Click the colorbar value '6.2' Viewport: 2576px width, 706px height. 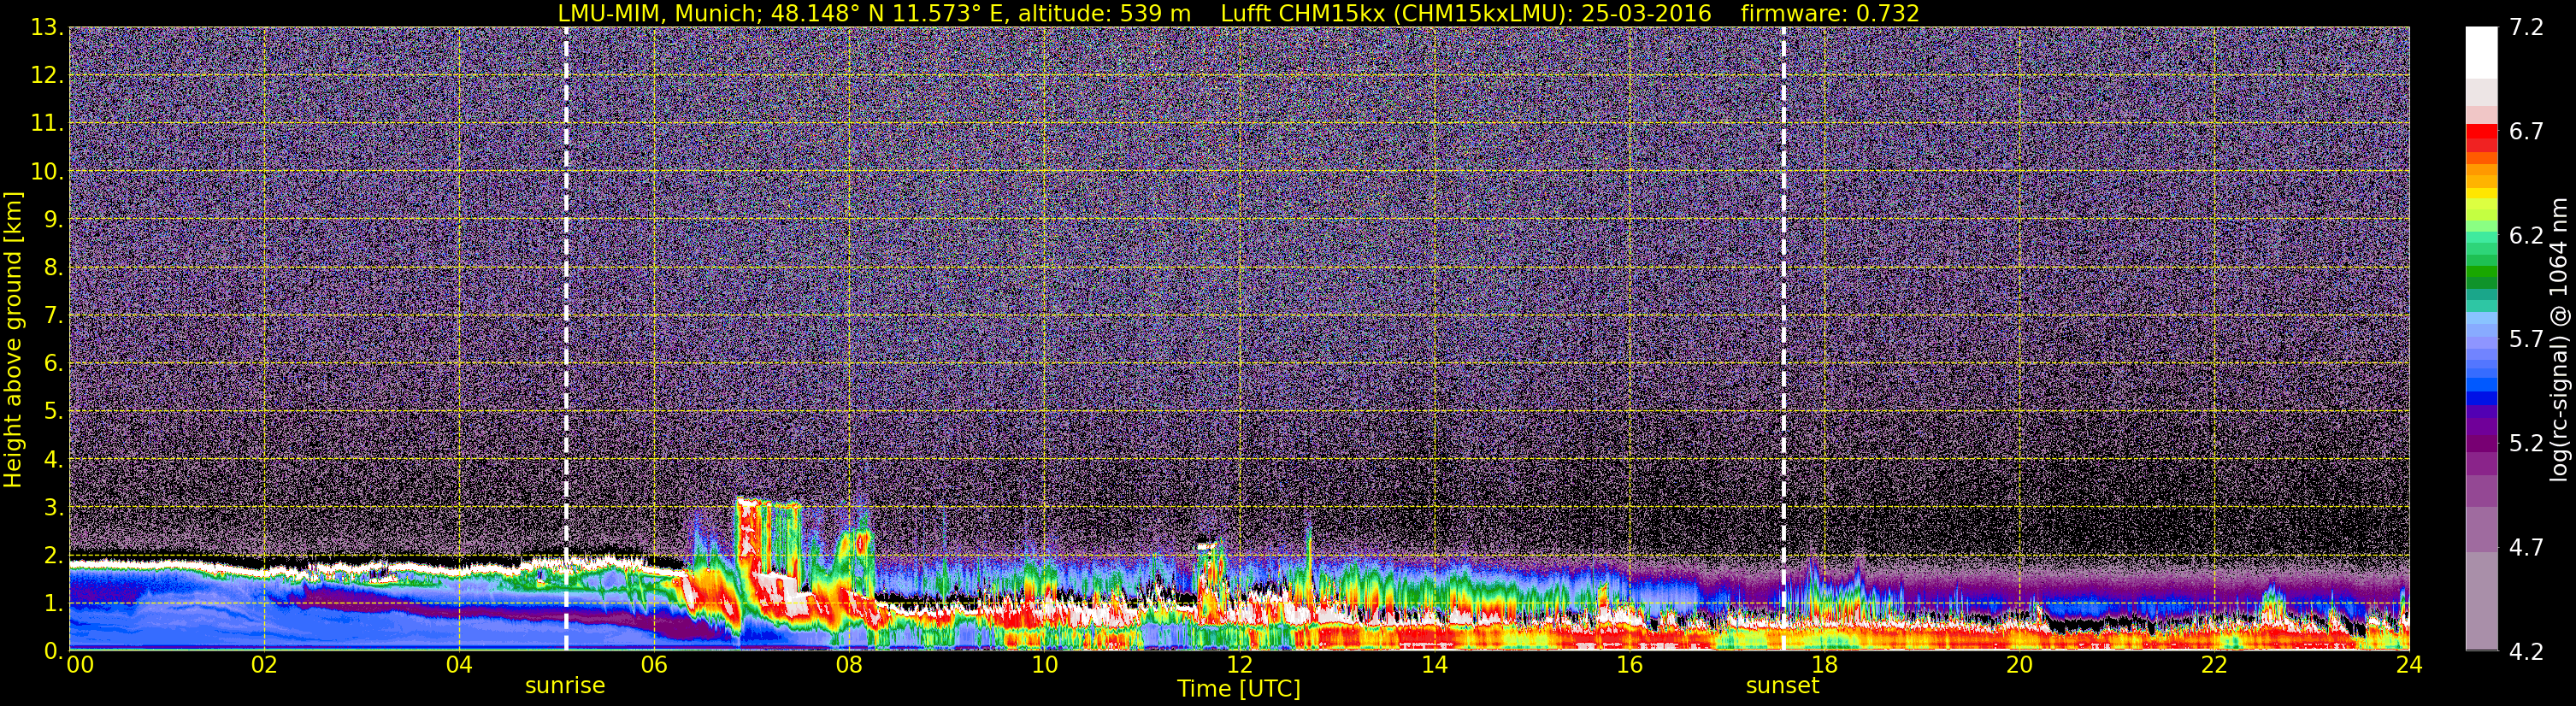[2526, 235]
